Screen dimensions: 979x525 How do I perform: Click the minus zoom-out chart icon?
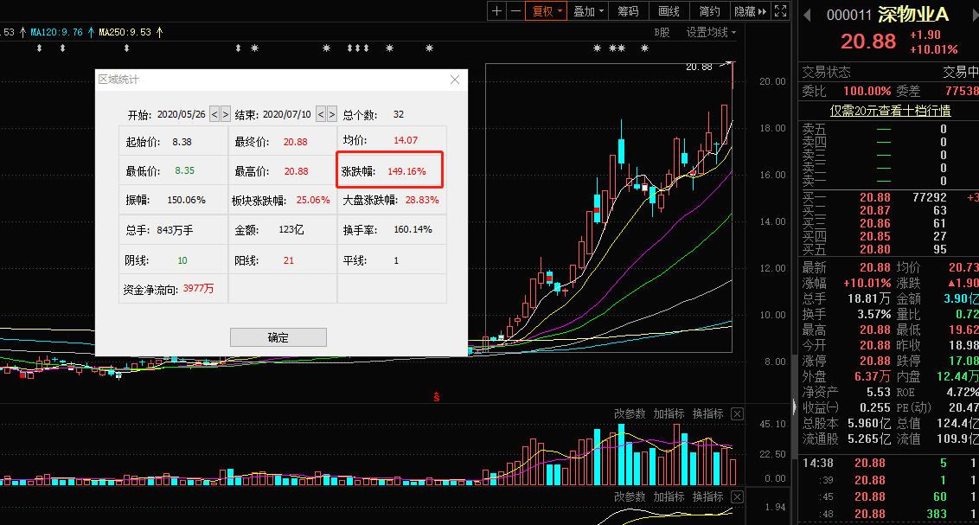point(515,11)
